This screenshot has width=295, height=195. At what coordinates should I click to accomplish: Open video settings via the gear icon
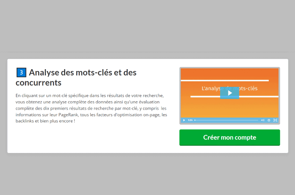coord(269,120)
